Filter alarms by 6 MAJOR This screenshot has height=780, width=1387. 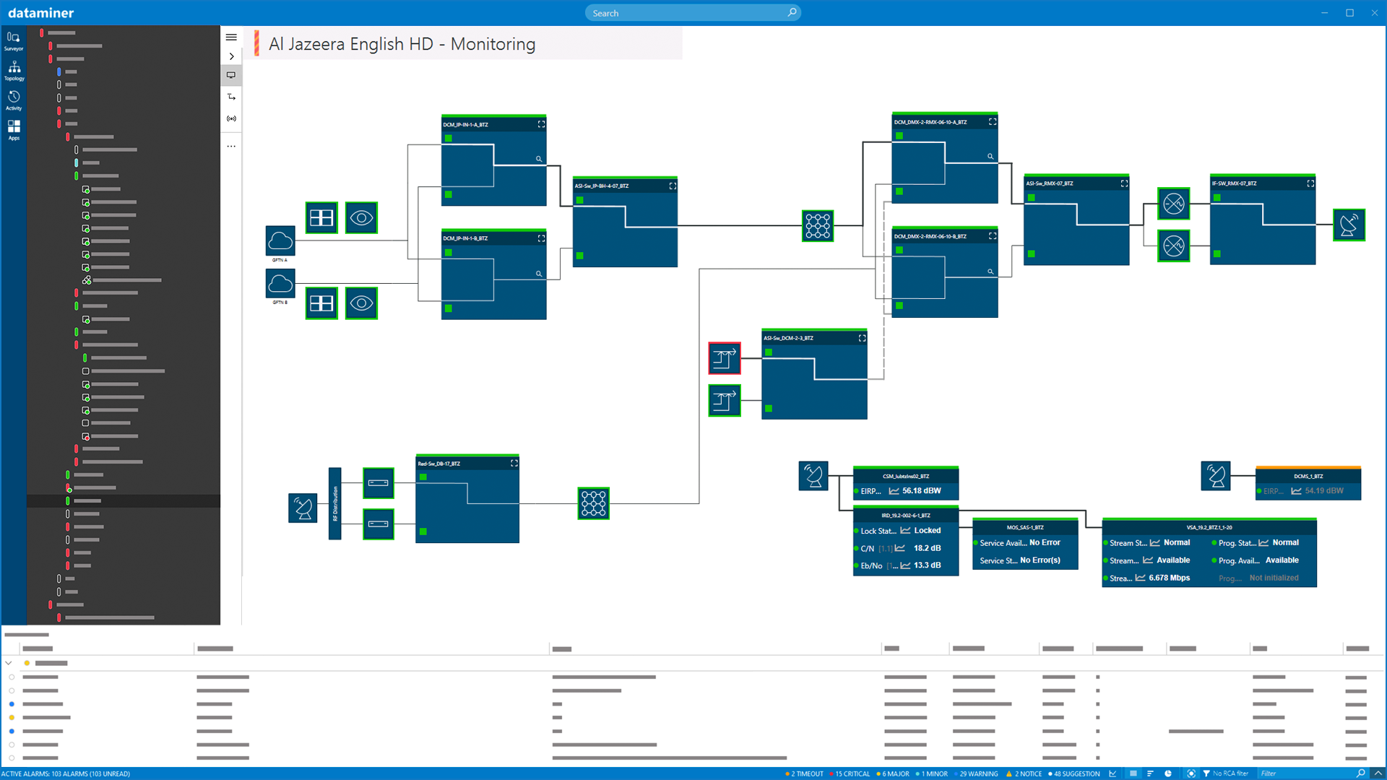(x=893, y=773)
